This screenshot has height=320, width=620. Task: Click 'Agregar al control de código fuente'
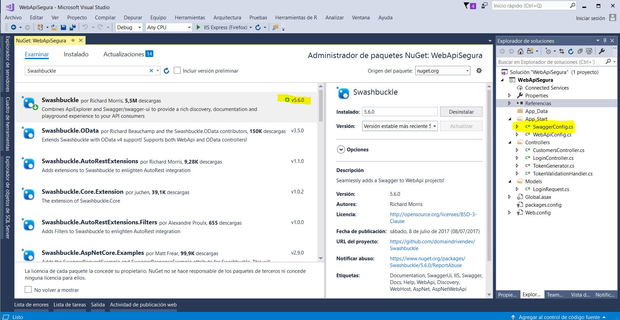[x=559, y=317]
